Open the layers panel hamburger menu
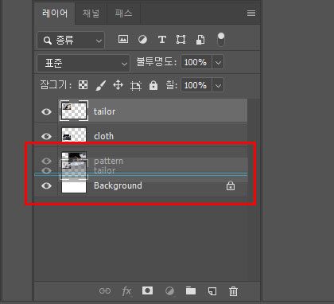 click(x=251, y=13)
